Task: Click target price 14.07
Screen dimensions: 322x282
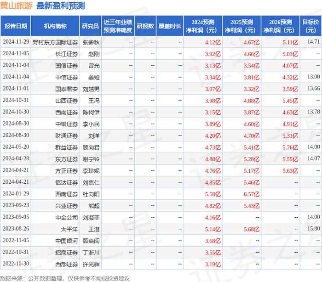Action: tap(314, 159)
